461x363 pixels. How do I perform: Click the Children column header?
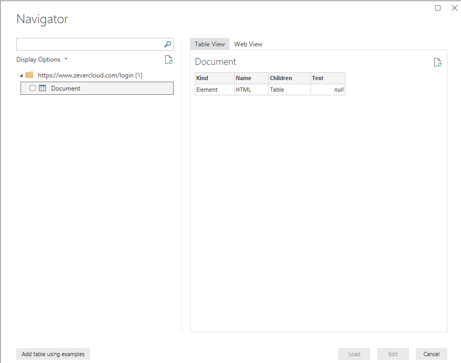[x=289, y=78]
